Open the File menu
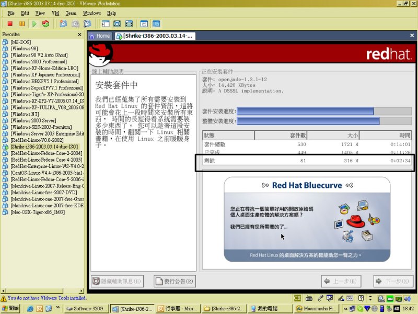Image resolution: width=418 pixels, height=314 pixels. 11,13
